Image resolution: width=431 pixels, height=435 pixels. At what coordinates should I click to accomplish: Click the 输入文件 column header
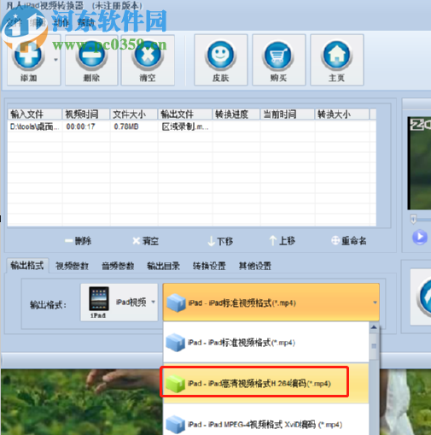click(34, 115)
